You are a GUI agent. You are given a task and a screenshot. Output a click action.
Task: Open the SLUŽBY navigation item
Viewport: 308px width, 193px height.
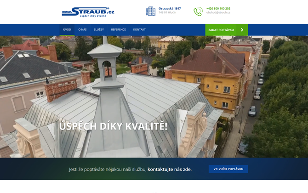pos(99,30)
